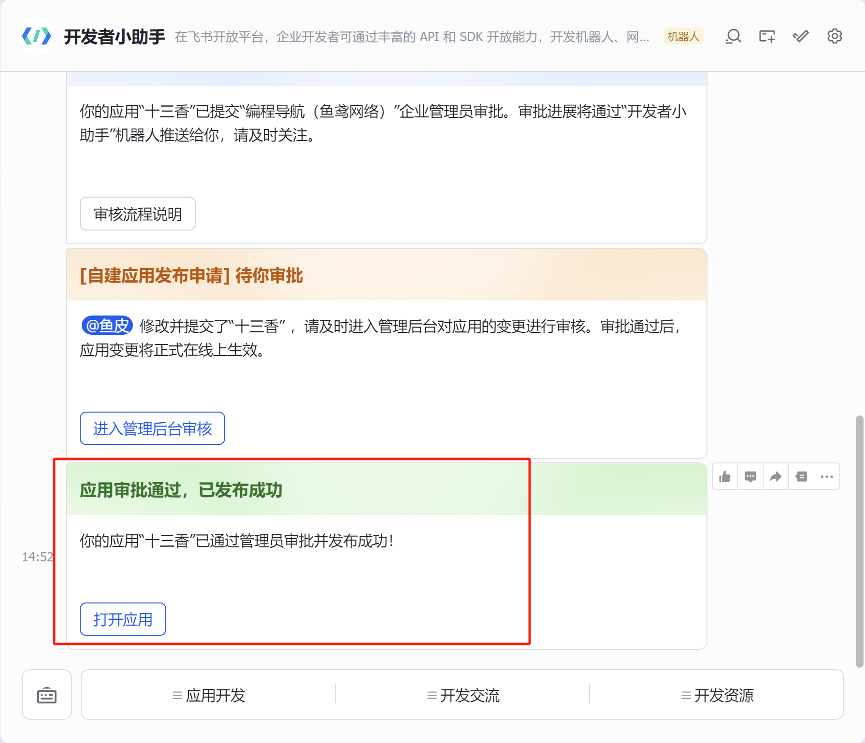Screen dimensions: 865x743
Task: Forward the message with the arrow icon
Action: [x=776, y=477]
